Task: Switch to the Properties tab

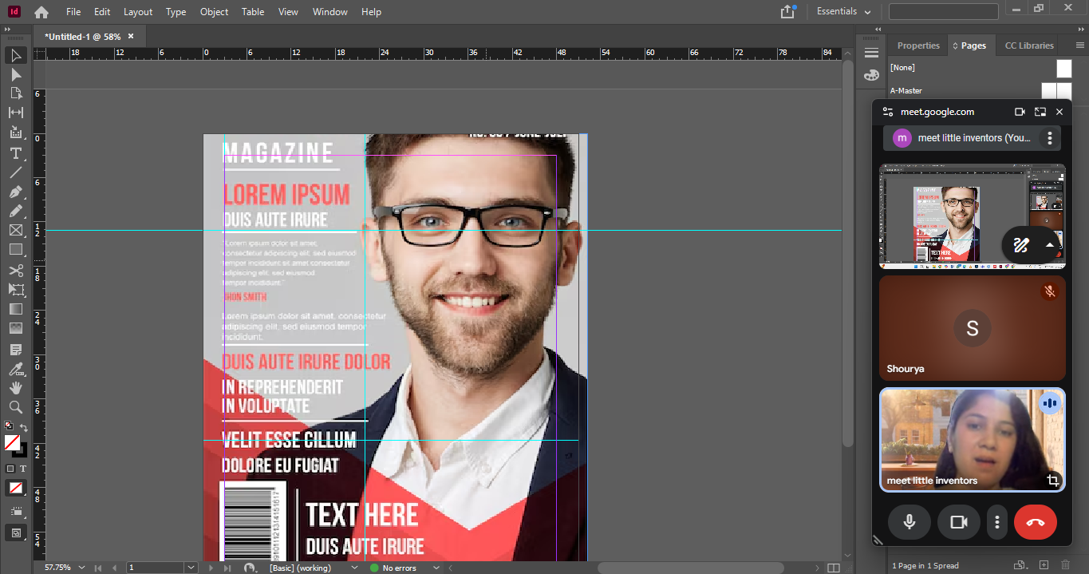Action: tap(918, 46)
